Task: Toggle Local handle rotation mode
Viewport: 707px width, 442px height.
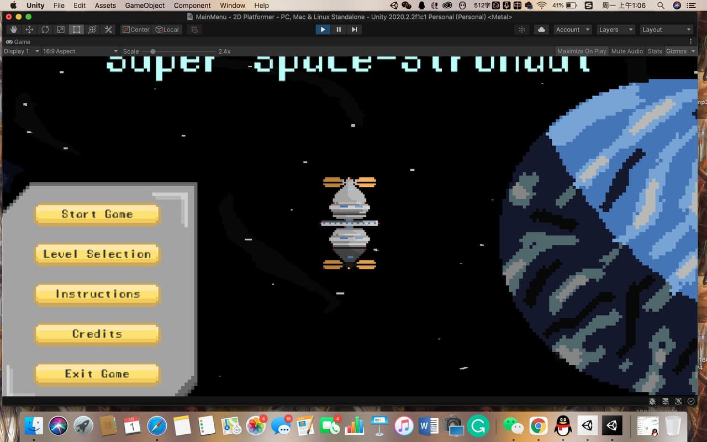Action: coord(167,29)
